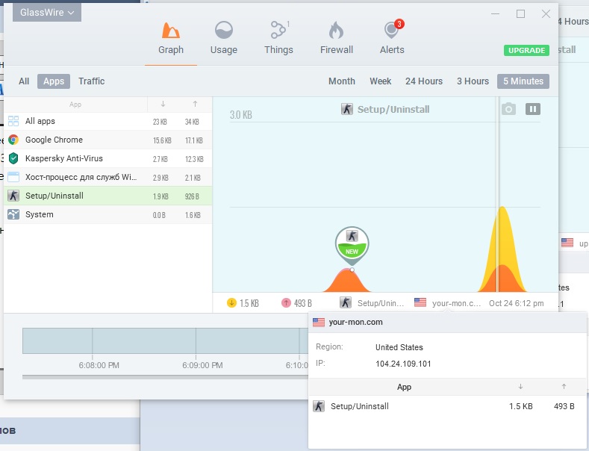Select the Kaspersky Anti-Virus row
The height and width of the screenshot is (451, 589).
(x=107, y=158)
